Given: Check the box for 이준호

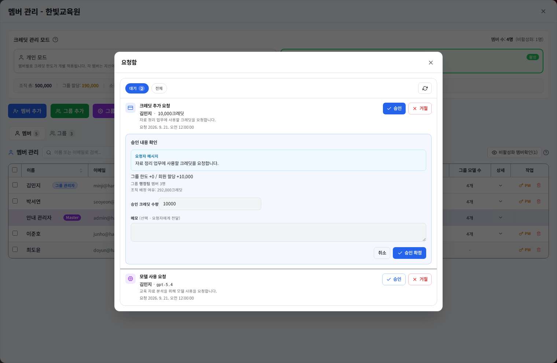Looking at the screenshot, I should coord(15,233).
